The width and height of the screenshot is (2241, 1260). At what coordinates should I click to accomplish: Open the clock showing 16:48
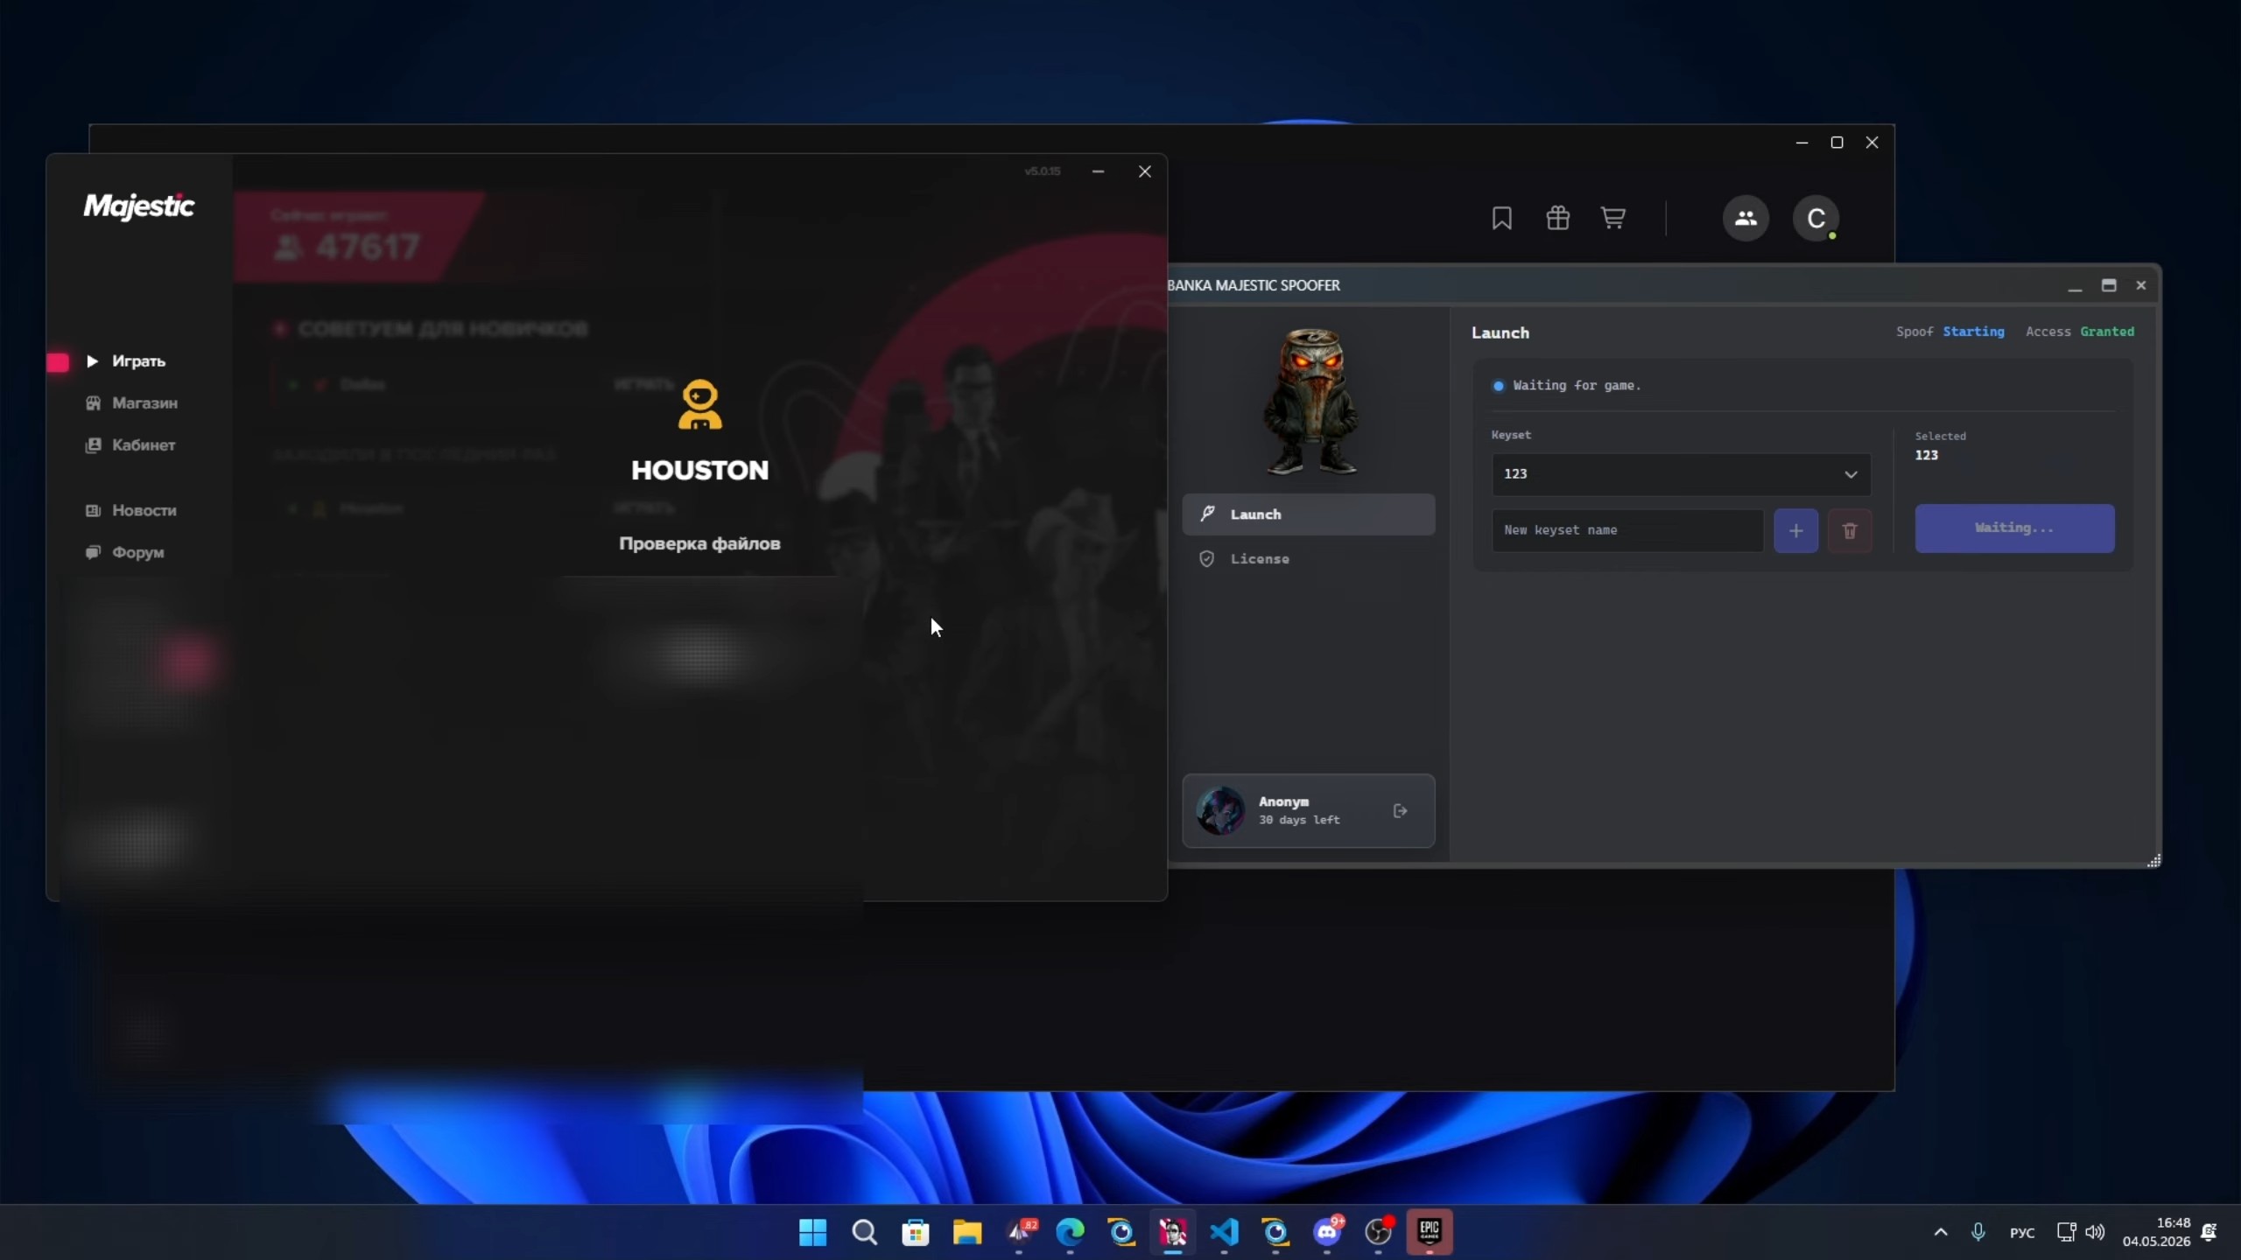(2156, 1232)
